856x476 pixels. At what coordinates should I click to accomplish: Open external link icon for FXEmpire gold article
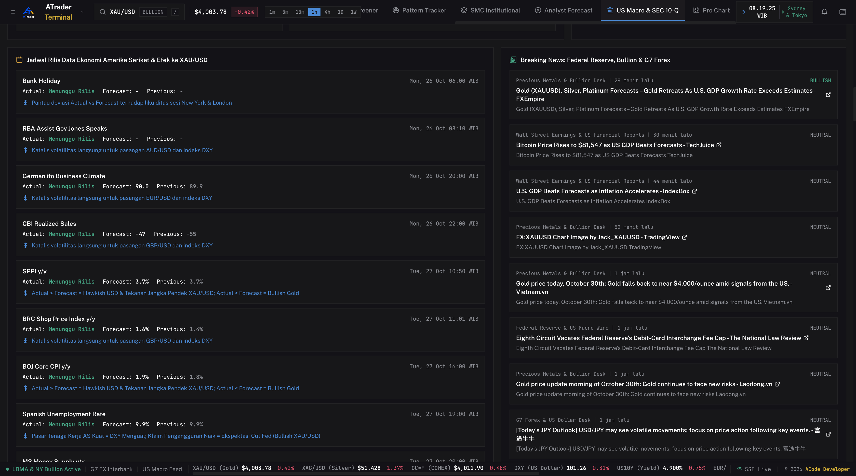tap(828, 95)
